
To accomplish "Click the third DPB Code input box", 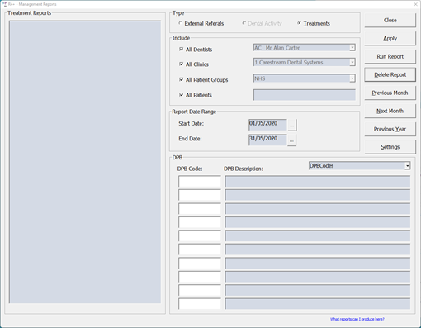I will coord(200,209).
